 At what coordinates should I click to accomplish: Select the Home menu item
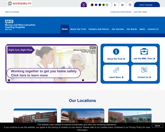[65, 29]
